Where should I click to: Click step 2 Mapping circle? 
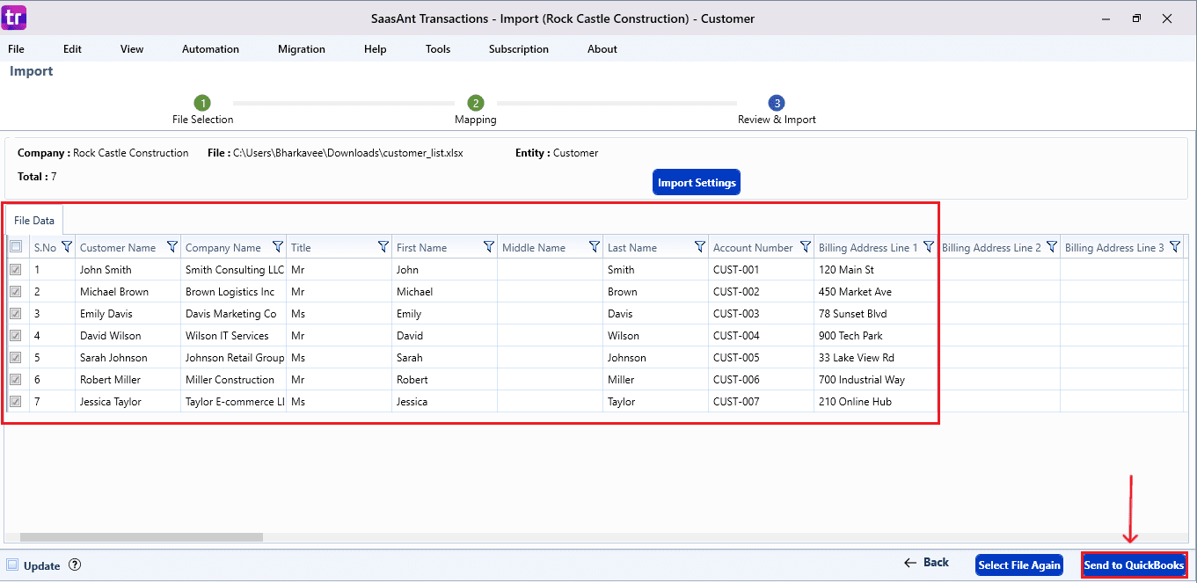click(476, 104)
